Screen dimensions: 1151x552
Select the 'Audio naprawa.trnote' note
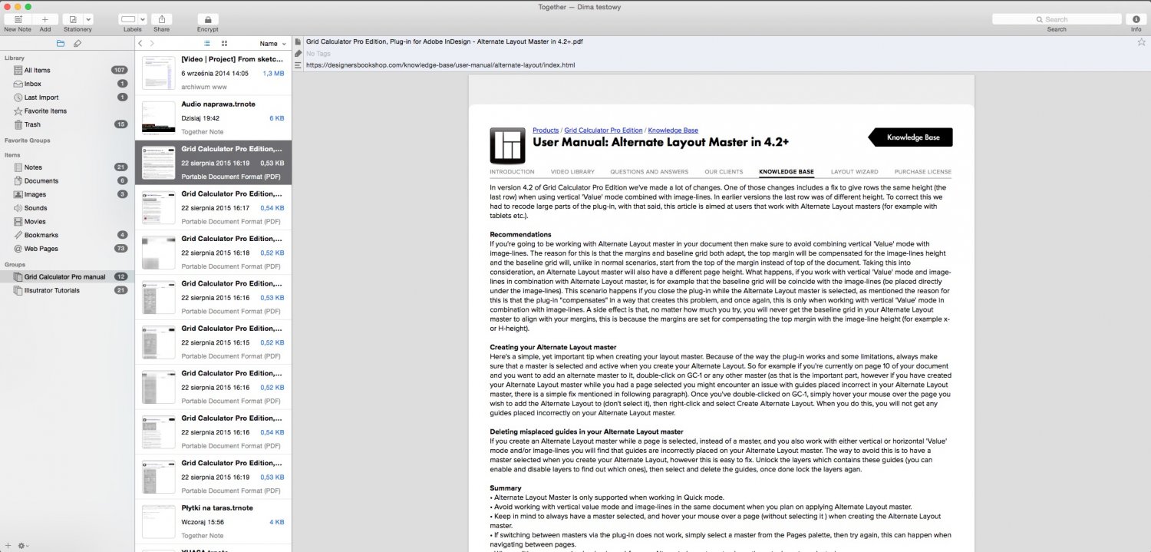(x=213, y=117)
